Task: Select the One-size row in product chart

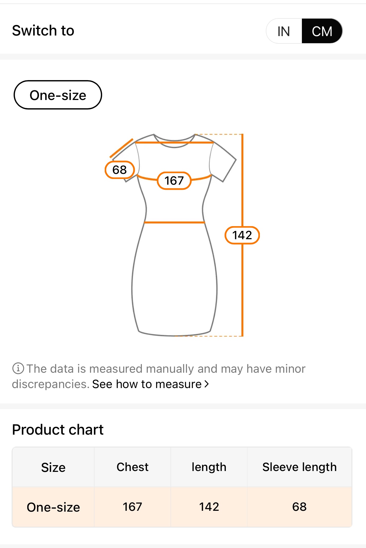Action: coord(53,507)
